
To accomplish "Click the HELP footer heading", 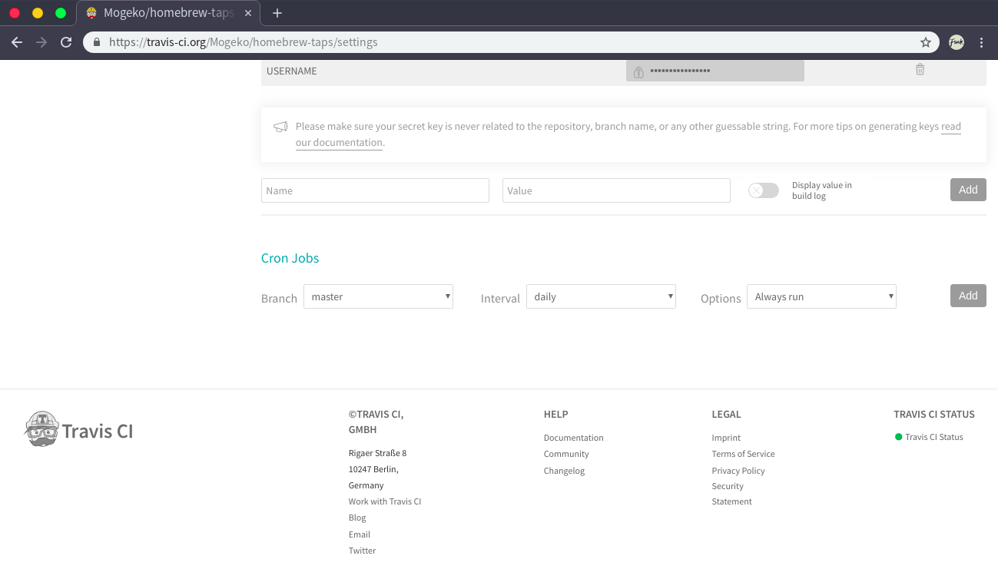I will tap(556, 414).
